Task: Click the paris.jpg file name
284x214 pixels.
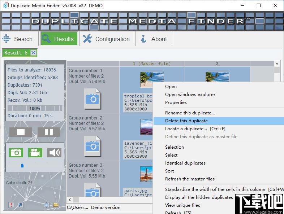Action: (x=135, y=191)
